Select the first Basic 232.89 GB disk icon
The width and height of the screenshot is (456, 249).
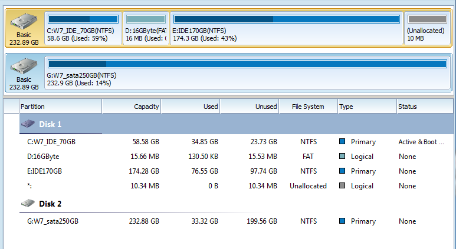pyautogui.click(x=24, y=22)
